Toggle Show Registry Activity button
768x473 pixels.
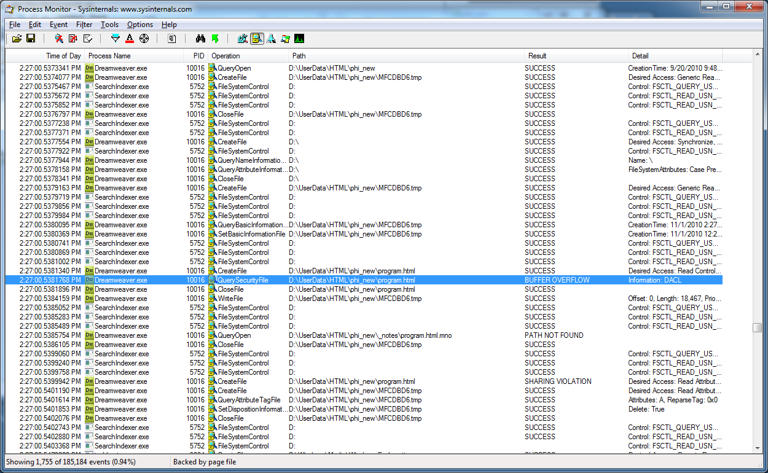(243, 39)
